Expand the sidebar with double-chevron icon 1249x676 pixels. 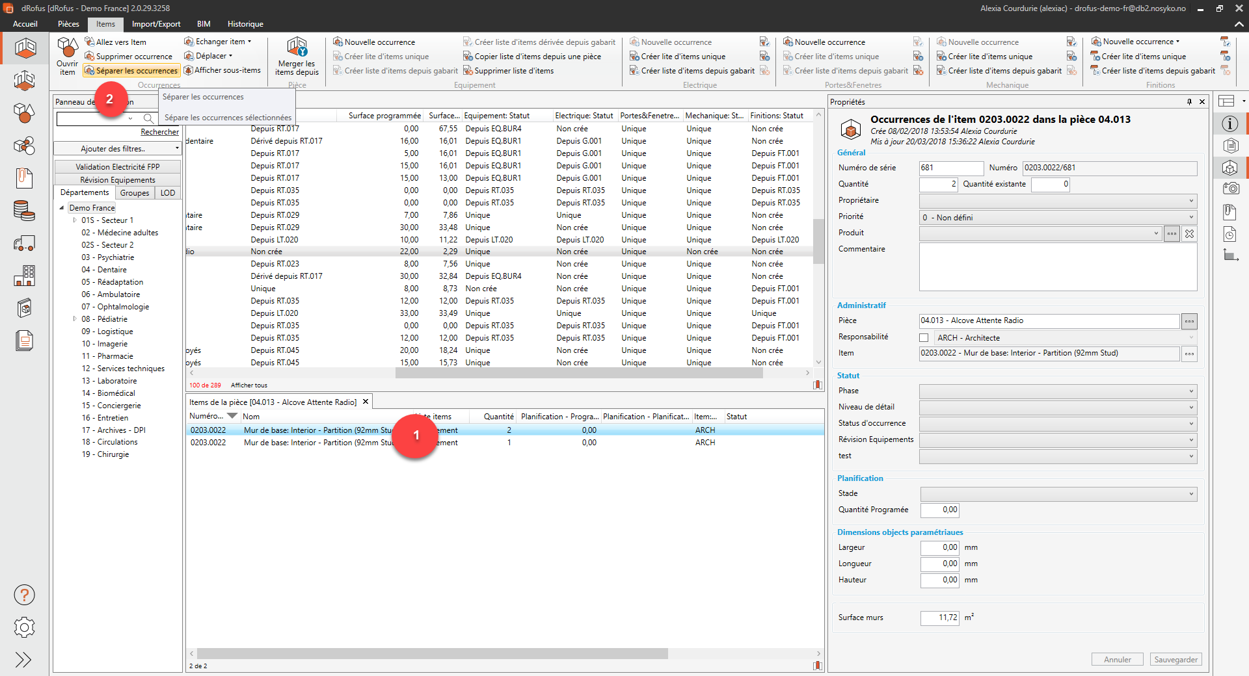23,660
